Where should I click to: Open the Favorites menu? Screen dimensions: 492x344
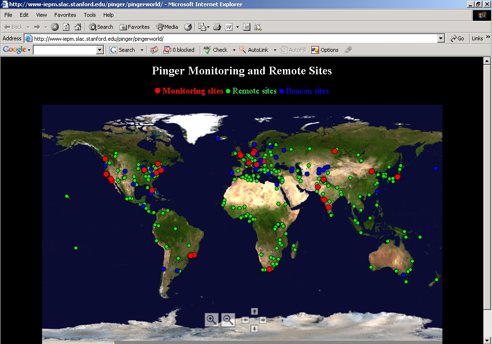click(x=65, y=15)
